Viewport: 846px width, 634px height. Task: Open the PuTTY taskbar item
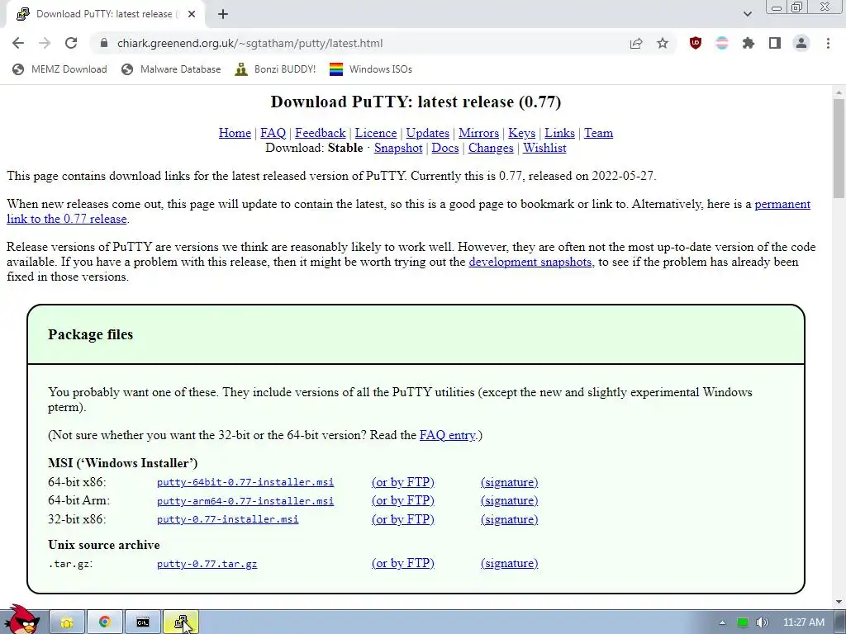(x=181, y=622)
